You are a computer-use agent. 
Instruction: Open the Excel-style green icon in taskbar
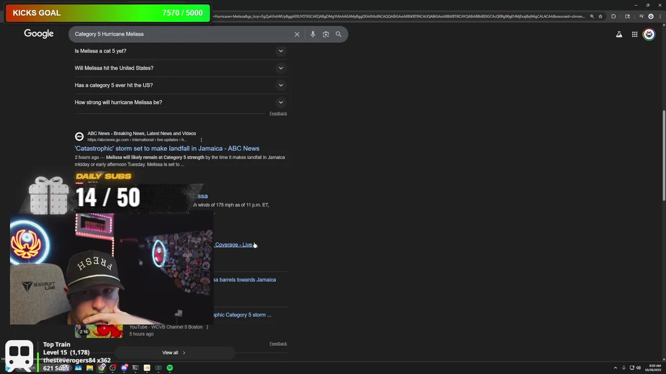[158, 368]
